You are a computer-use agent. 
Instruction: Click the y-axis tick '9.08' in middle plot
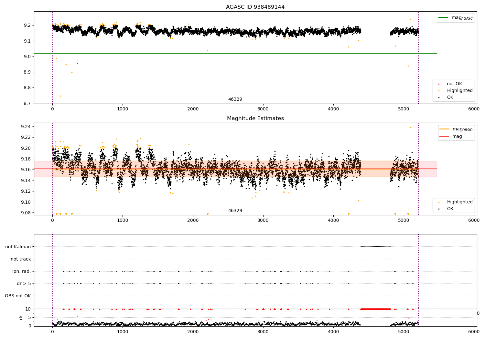26,213
